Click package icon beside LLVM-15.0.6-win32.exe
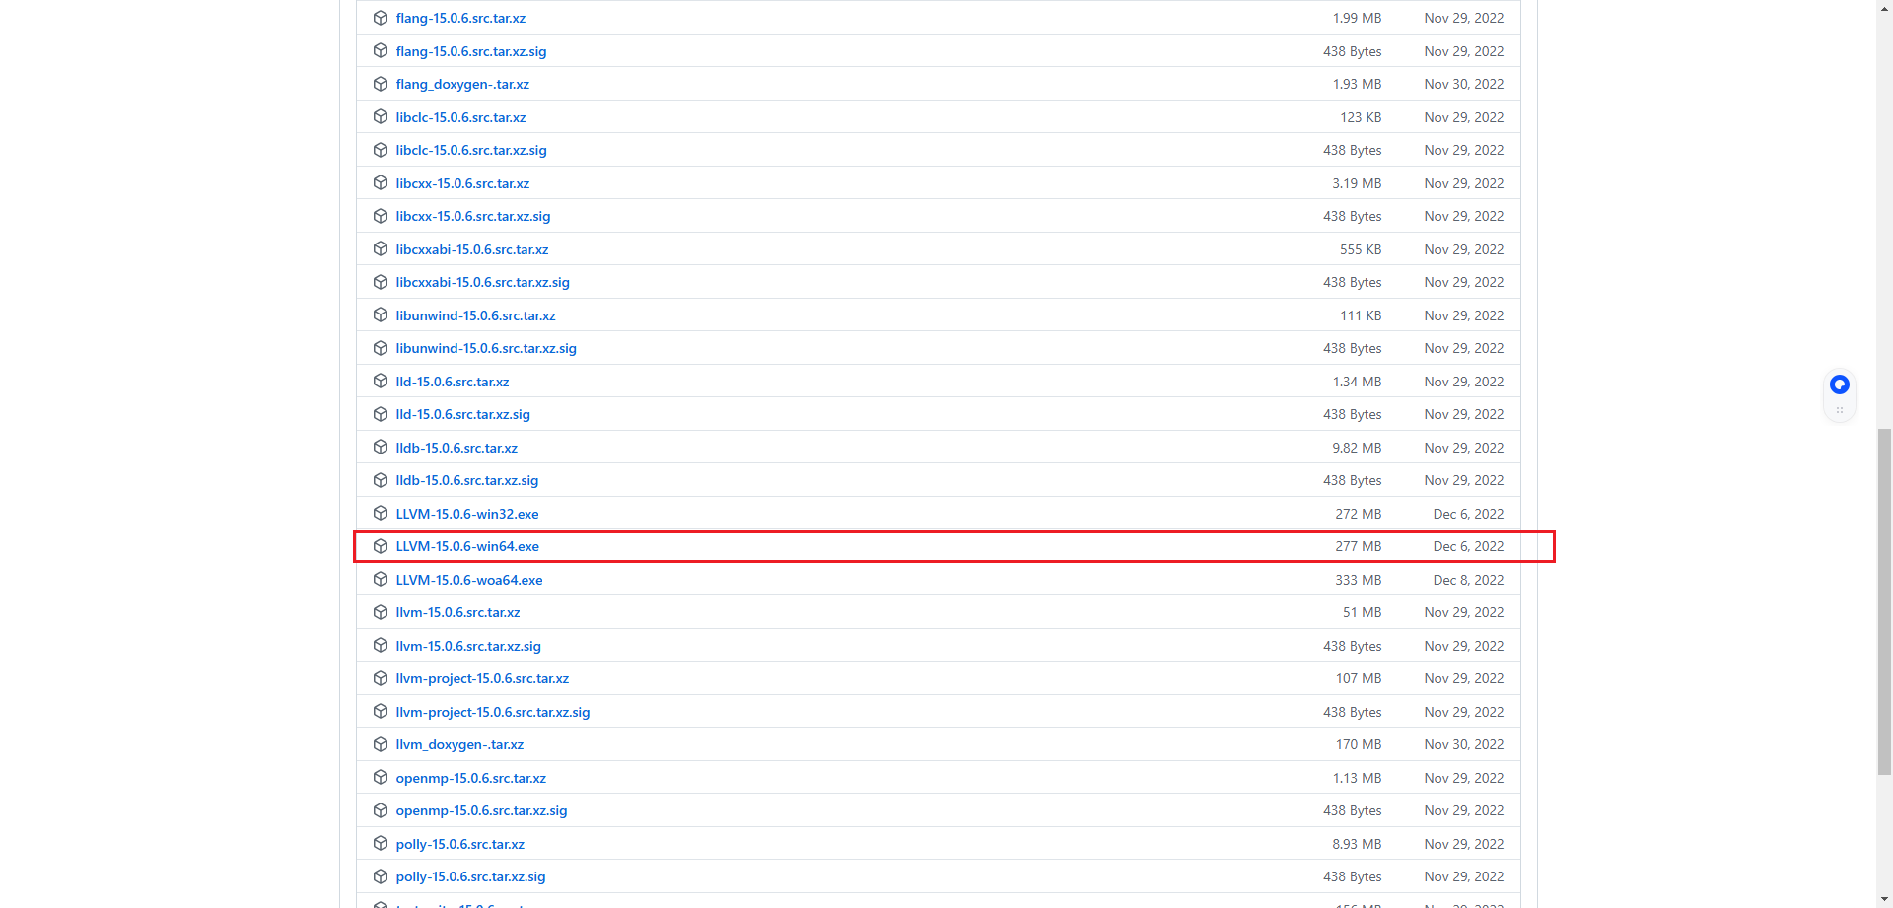The image size is (1893, 908). (381, 514)
